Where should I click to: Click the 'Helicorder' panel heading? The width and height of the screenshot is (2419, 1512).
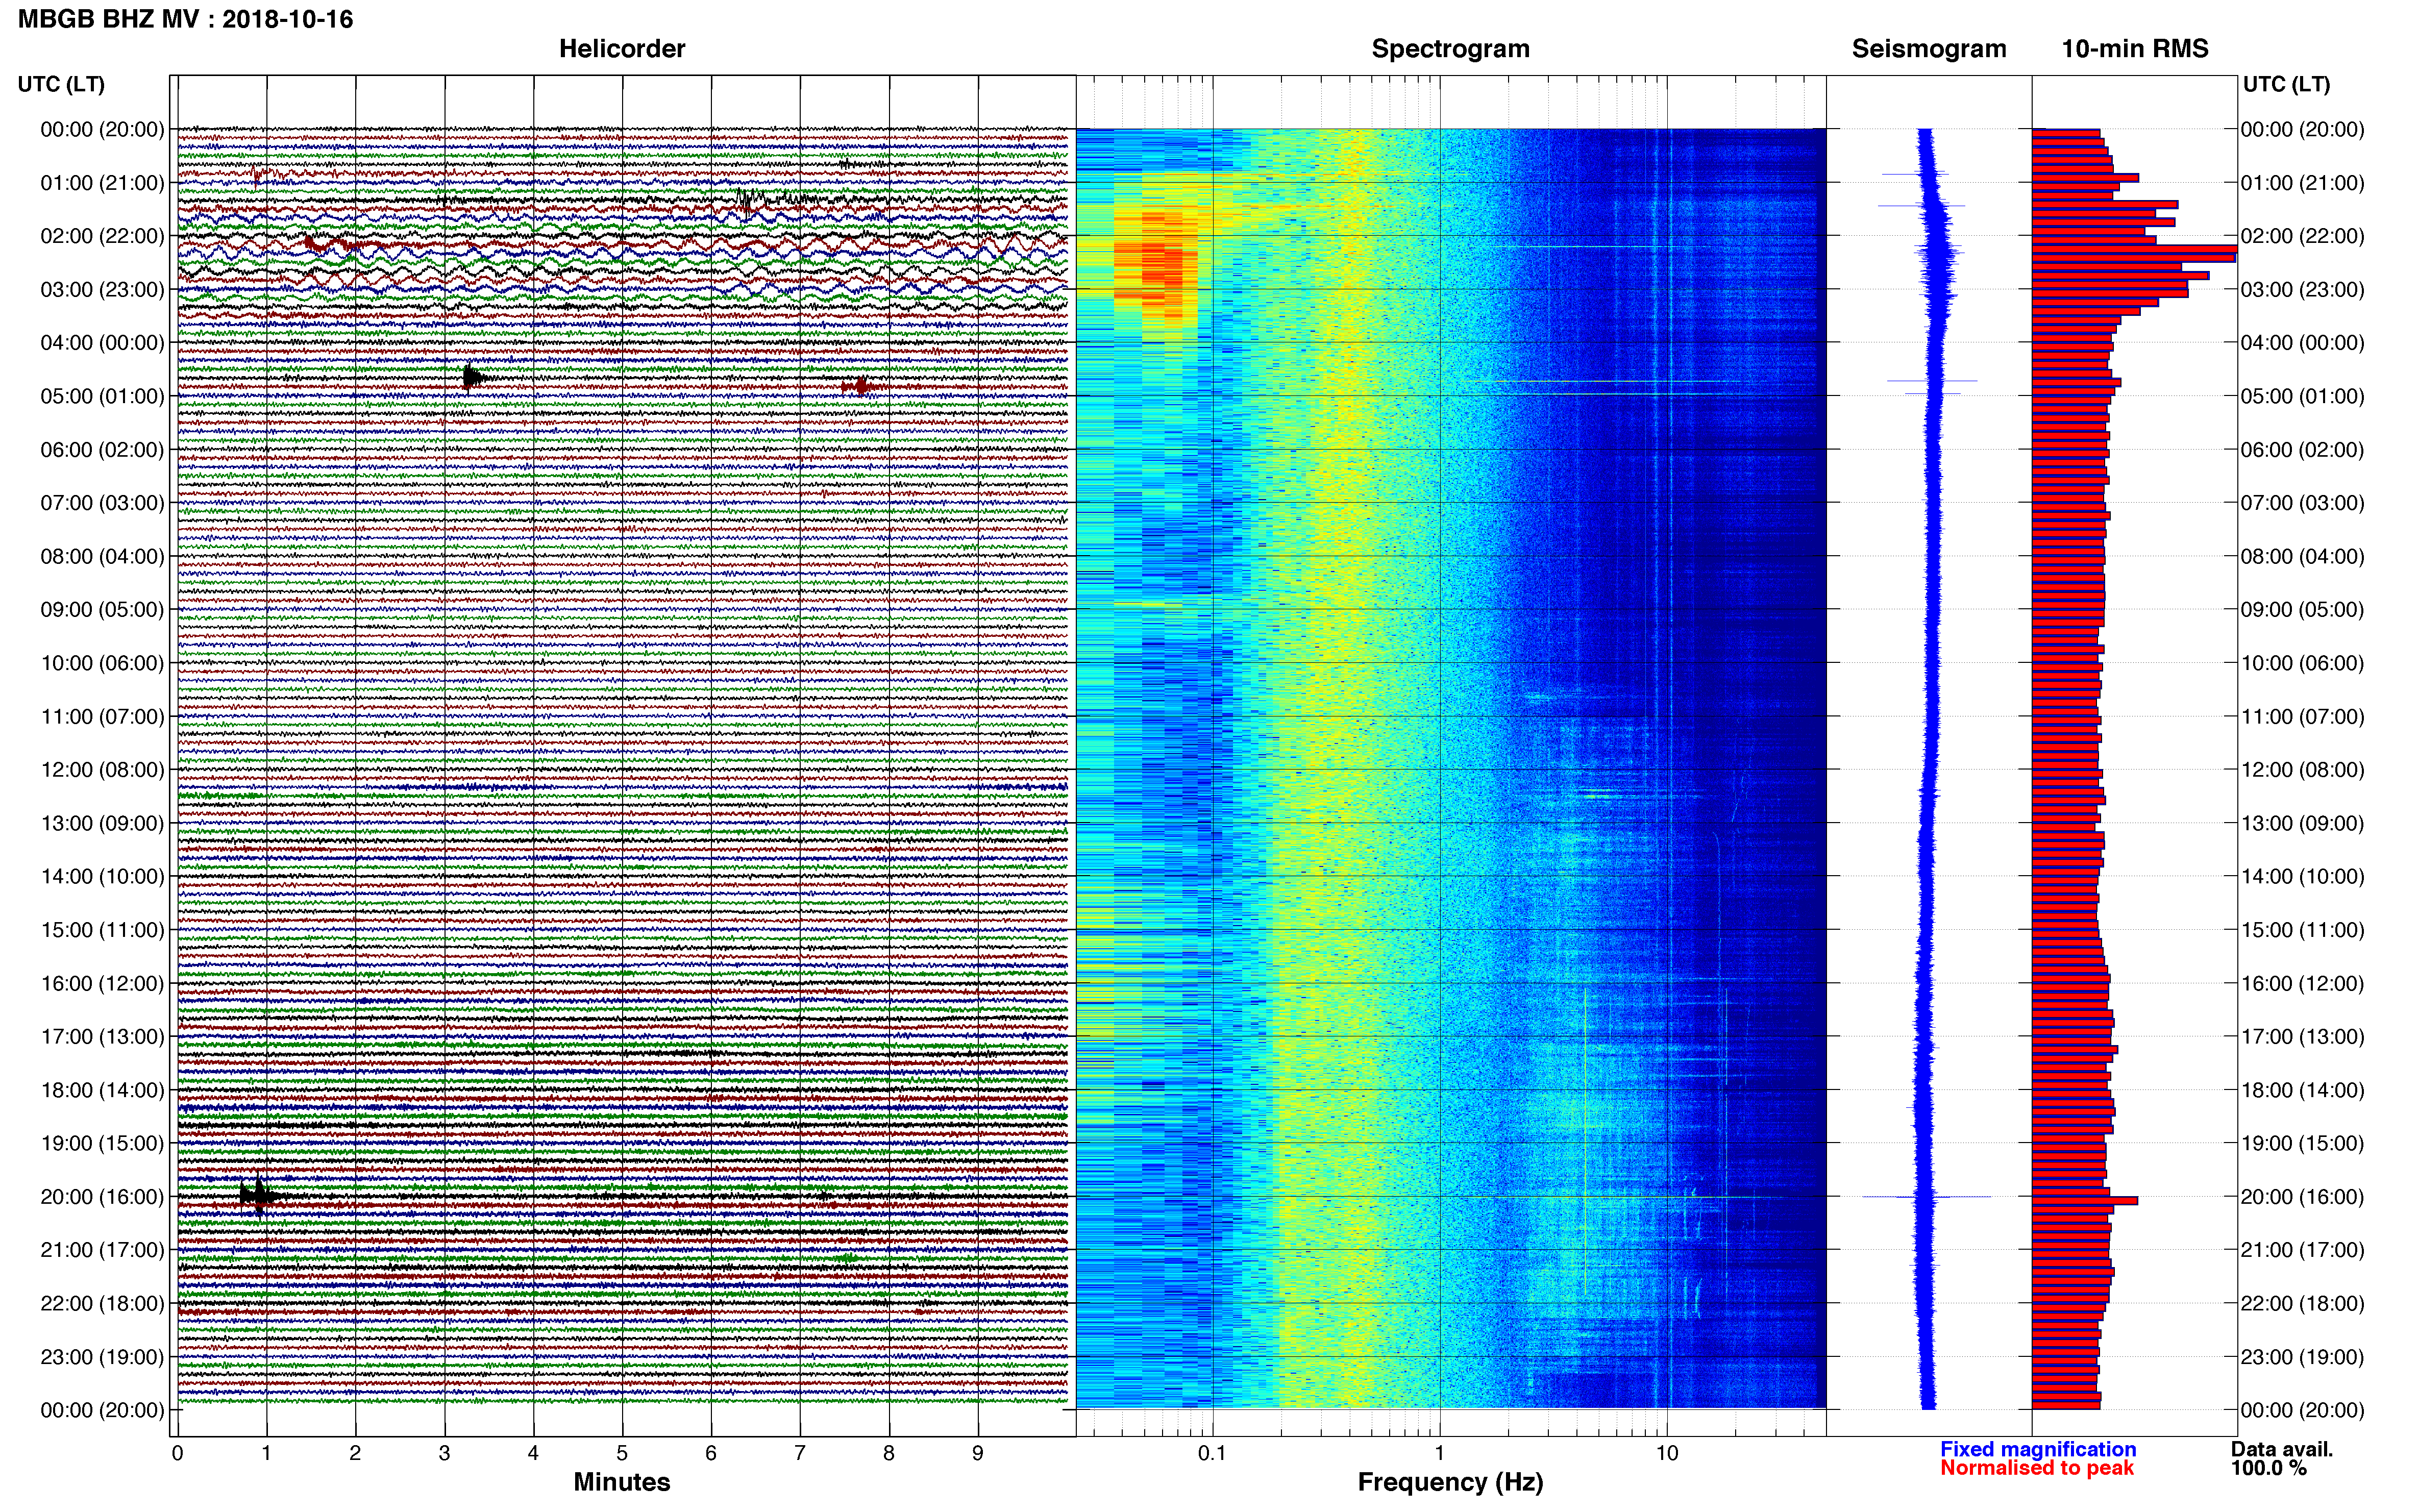coord(622,49)
